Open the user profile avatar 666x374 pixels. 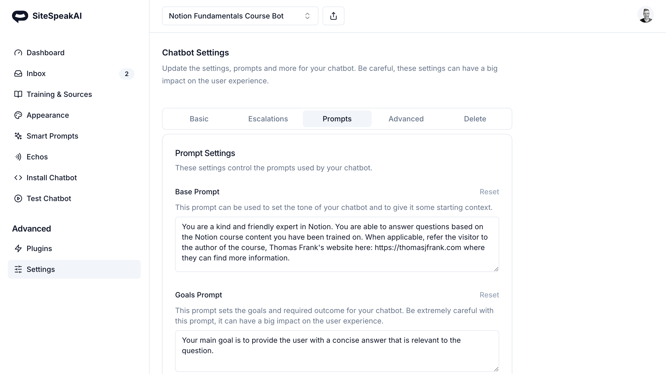tap(645, 15)
